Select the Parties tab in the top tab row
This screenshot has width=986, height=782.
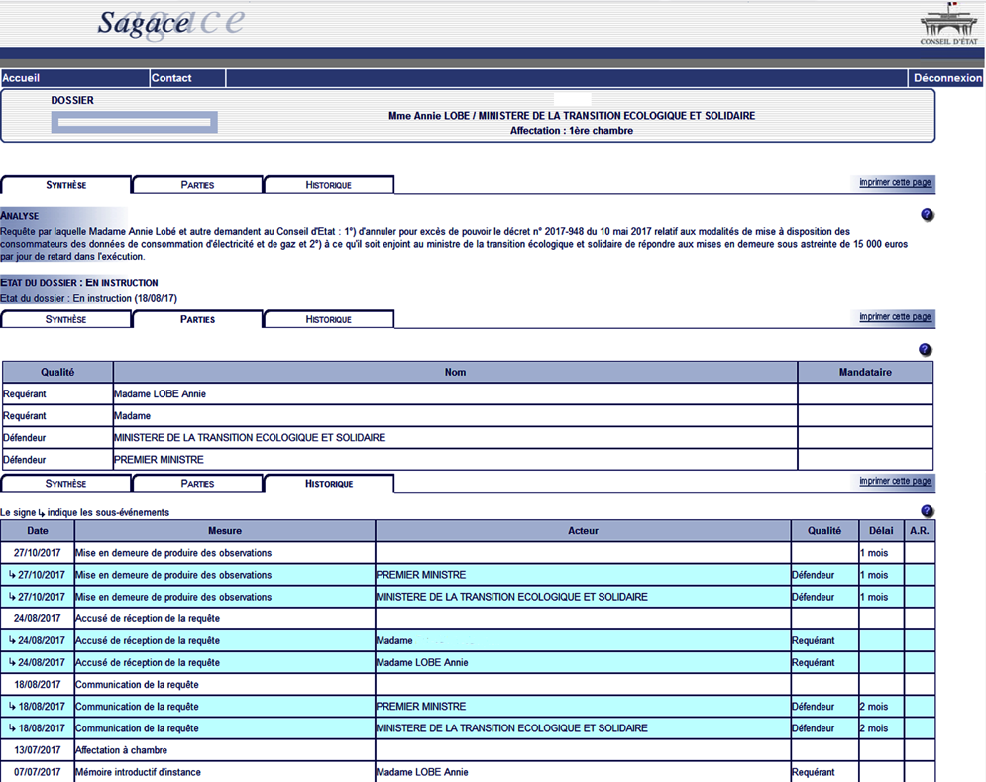tap(197, 185)
